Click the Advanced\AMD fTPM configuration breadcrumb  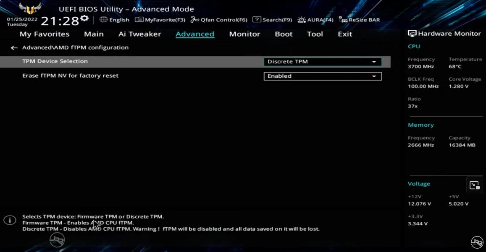click(x=75, y=48)
